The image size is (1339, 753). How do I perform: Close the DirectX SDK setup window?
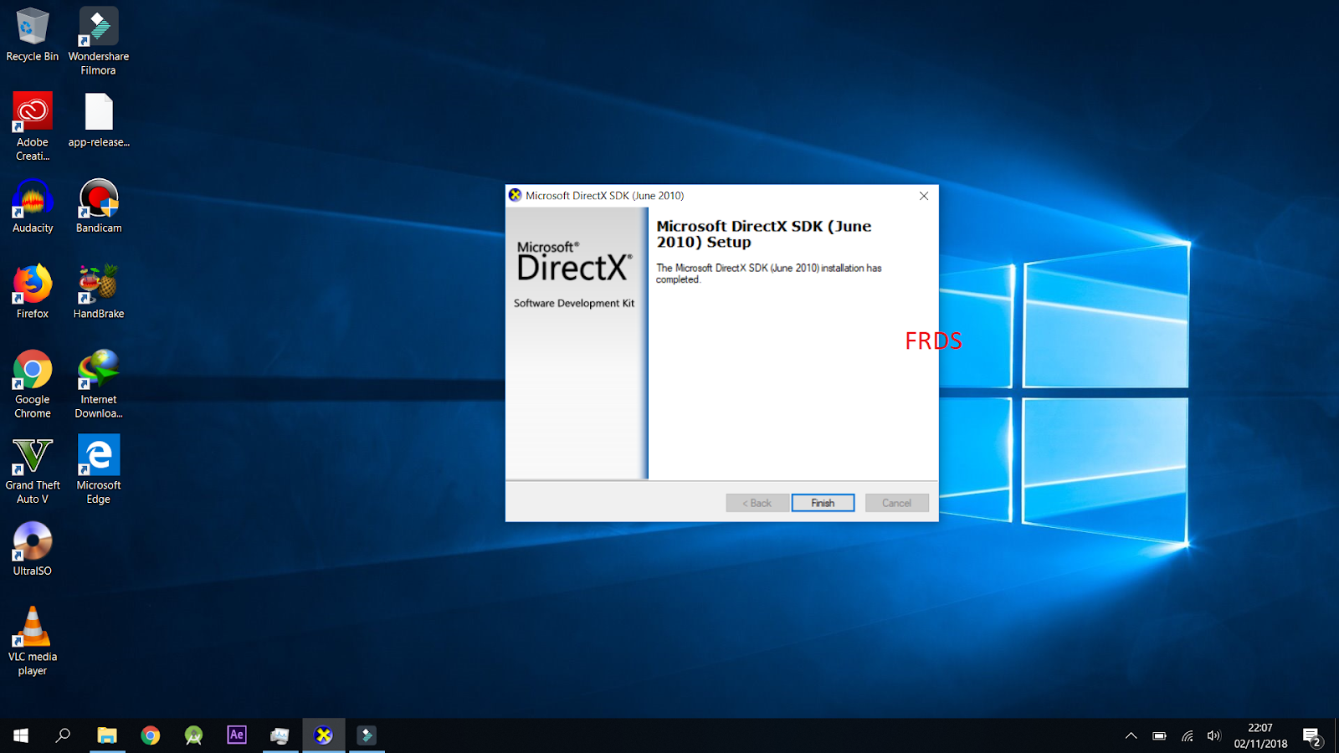click(x=924, y=196)
